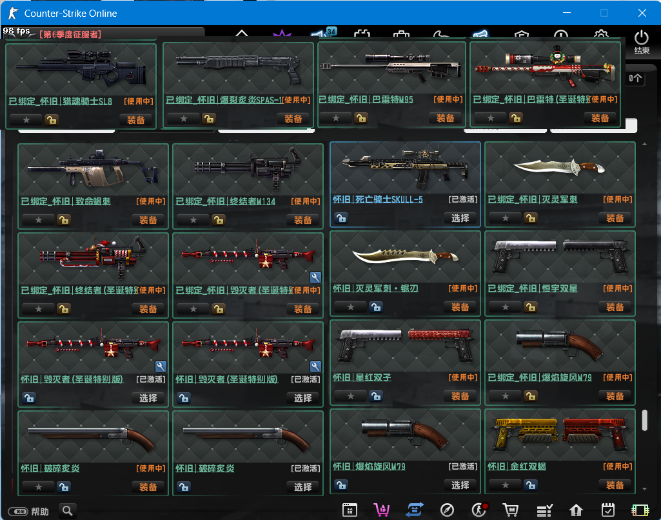Click the house icon with exclamation mark
The image size is (661, 520).
[x=576, y=510]
